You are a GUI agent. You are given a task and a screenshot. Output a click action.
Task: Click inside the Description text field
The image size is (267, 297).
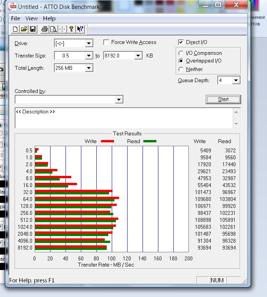(123, 118)
